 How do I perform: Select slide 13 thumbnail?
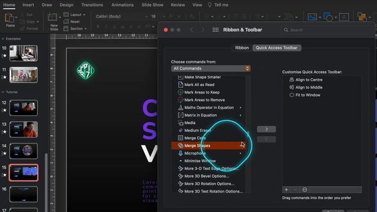[x=24, y=130]
